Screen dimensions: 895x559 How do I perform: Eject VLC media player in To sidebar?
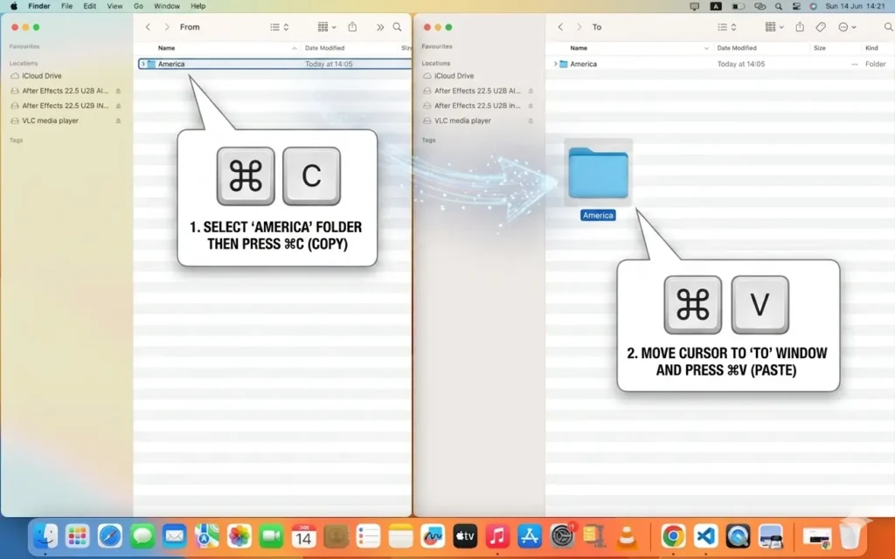(x=531, y=121)
